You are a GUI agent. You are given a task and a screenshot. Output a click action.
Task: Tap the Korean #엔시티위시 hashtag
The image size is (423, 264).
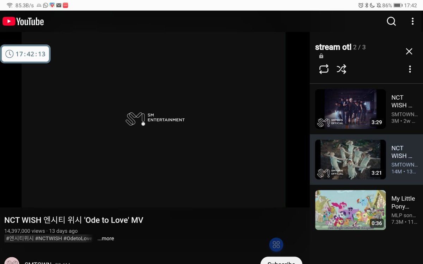[20, 238]
